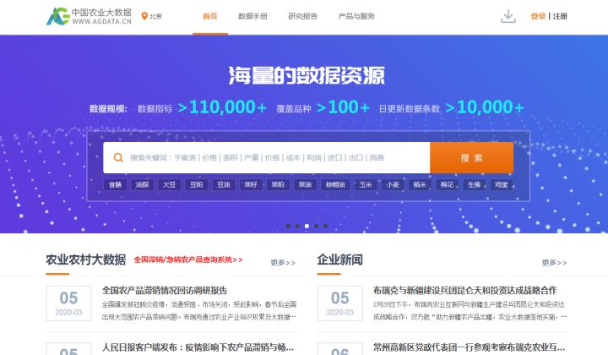Go to the second banner slide dot
The width and height of the screenshot is (608, 355).
[x=297, y=226]
